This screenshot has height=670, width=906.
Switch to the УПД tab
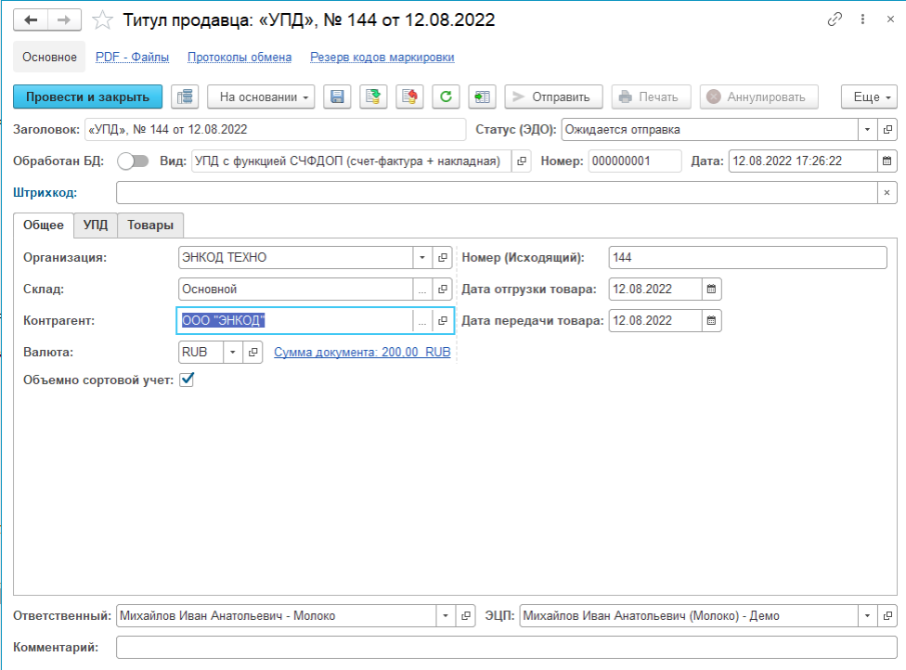coord(96,225)
